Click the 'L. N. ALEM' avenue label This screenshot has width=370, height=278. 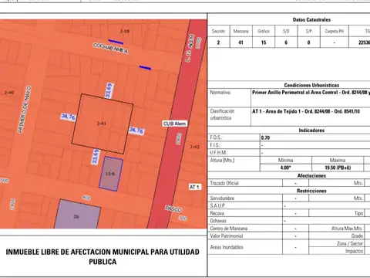point(190,49)
